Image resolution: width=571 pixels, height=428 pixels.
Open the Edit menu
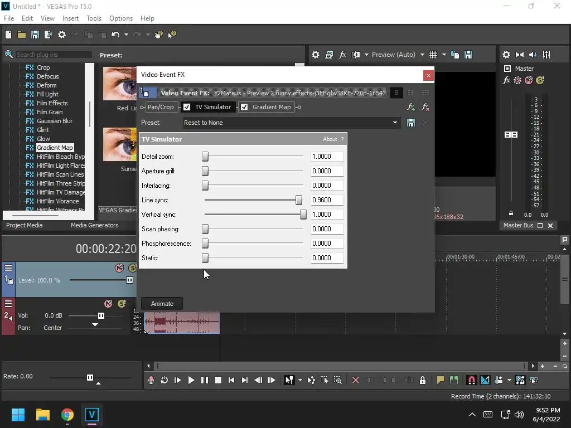(x=27, y=18)
